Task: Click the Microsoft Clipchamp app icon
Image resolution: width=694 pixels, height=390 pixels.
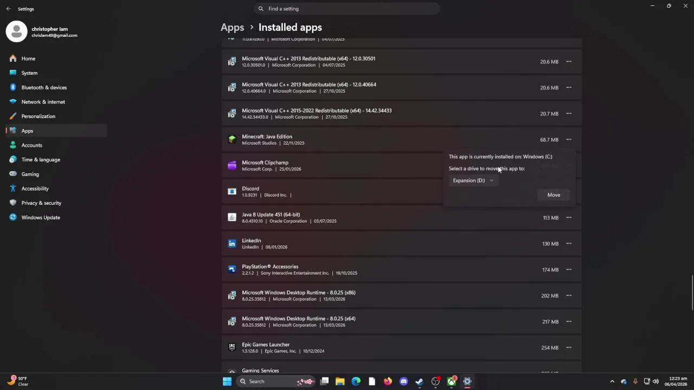Action: click(232, 166)
